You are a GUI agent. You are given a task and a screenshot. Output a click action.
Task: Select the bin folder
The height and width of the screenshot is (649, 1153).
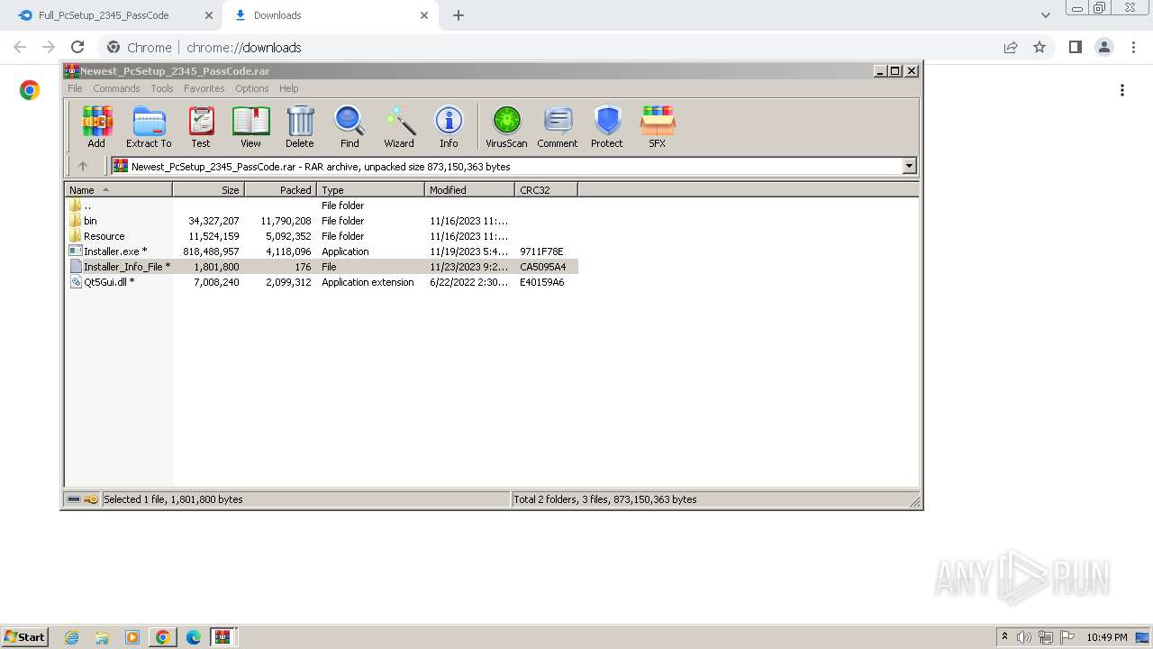click(321, 221)
